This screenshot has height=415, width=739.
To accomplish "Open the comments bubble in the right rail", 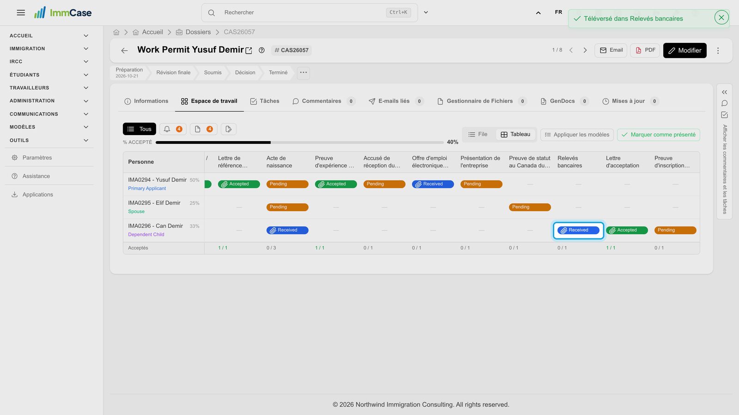I will [x=724, y=103].
